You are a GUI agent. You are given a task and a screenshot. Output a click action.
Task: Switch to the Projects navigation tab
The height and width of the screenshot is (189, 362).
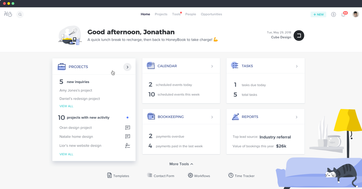click(161, 14)
